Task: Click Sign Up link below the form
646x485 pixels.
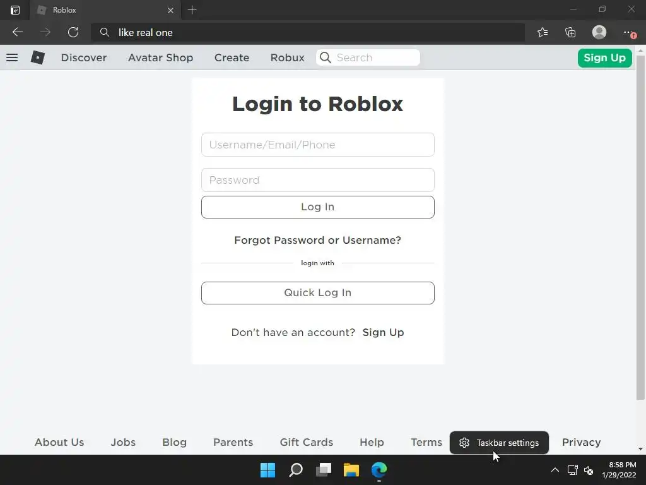Action: tap(383, 332)
